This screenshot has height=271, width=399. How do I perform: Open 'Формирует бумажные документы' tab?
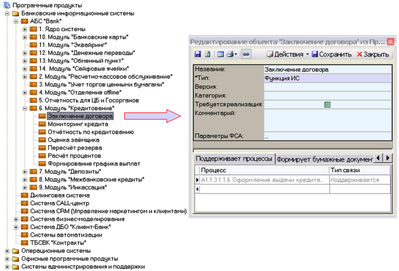tap(324, 159)
